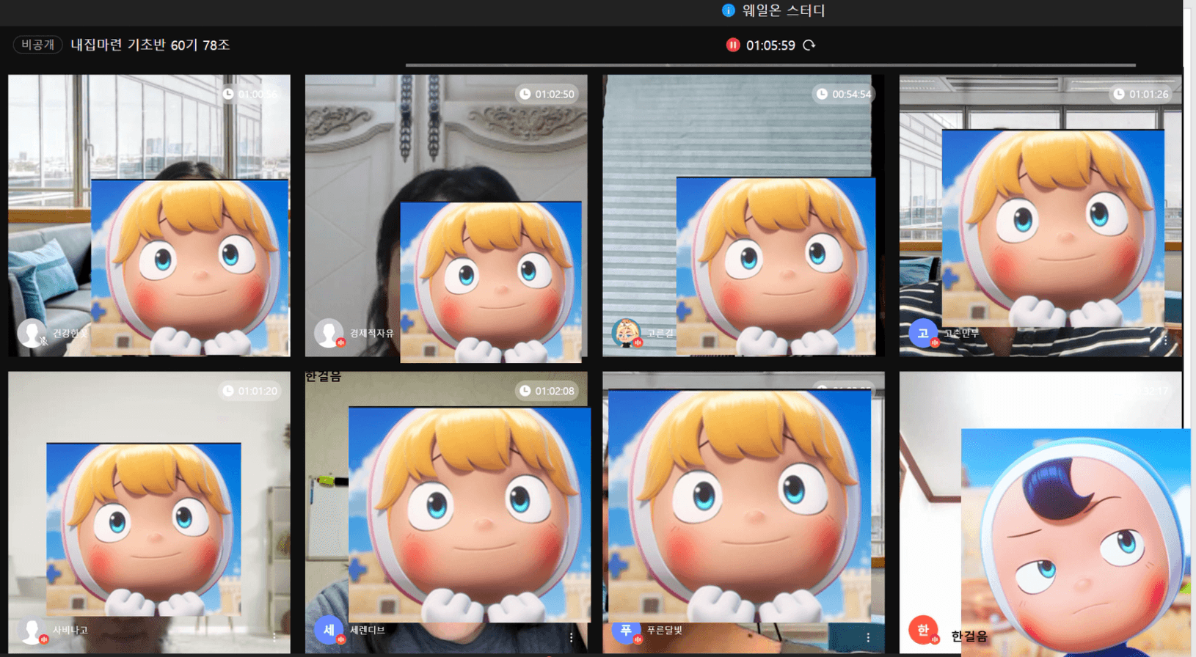Image resolution: width=1196 pixels, height=657 pixels.
Task: Click the 01:01:20 tile timer text
Action: pos(258,391)
